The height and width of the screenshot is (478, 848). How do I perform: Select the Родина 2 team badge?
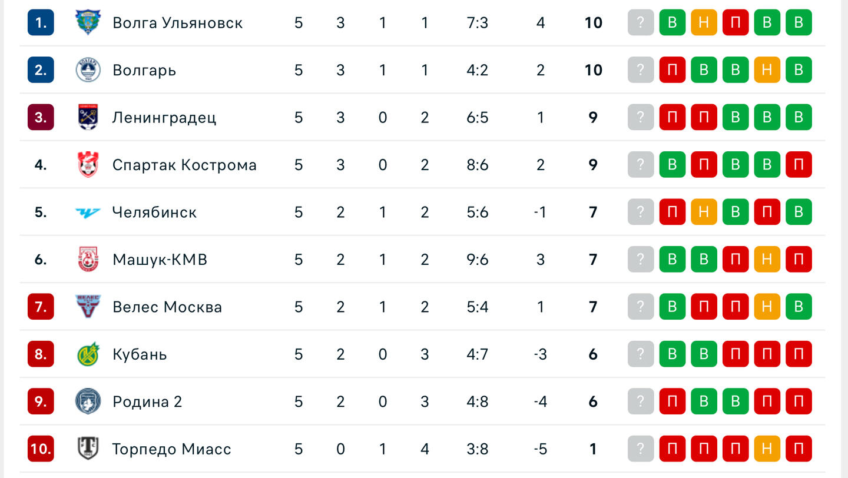(88, 401)
